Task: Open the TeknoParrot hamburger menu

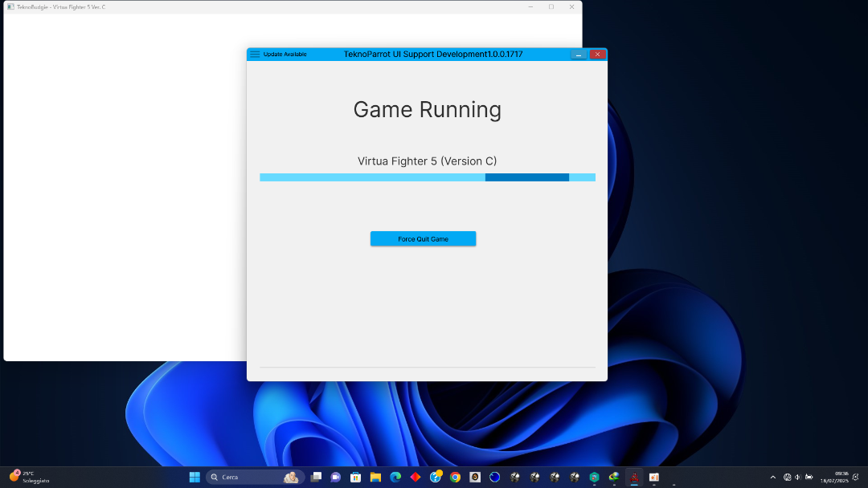Action: [255, 54]
